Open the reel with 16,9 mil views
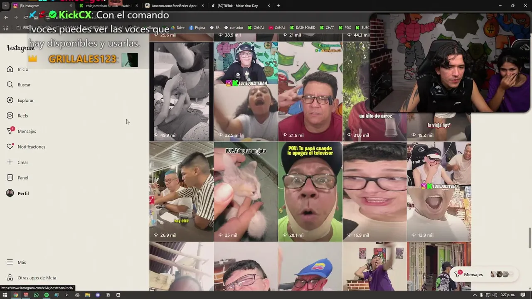532x299 pixels. [374, 191]
